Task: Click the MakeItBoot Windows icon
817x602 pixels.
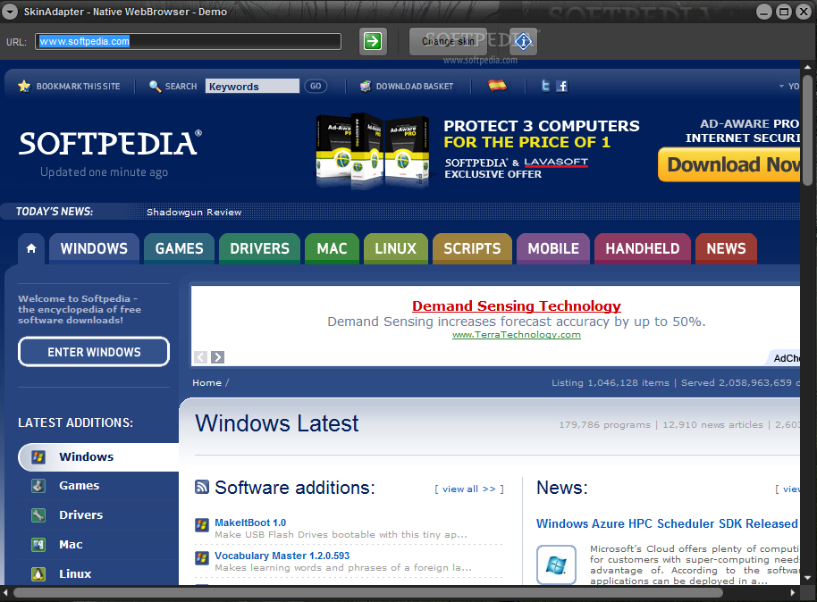Action: 202,525
